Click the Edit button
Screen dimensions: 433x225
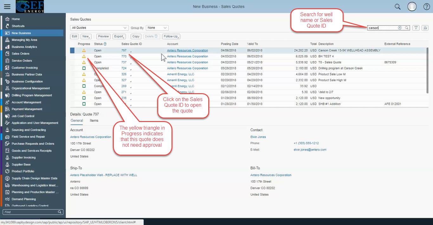[x=74, y=36]
